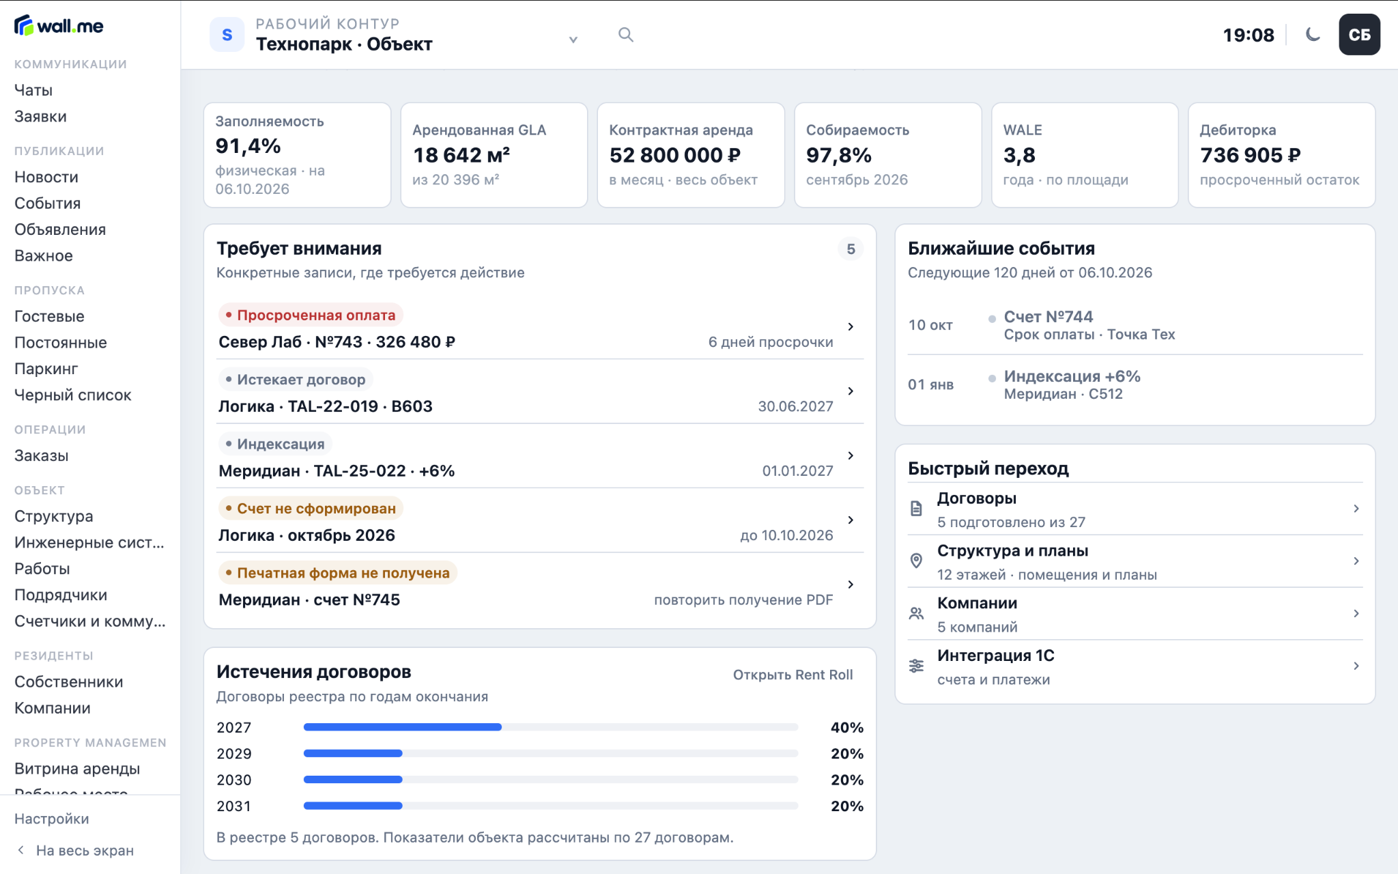
Task: Open the Компании 5 компаний quick link
Action: click(x=1135, y=614)
